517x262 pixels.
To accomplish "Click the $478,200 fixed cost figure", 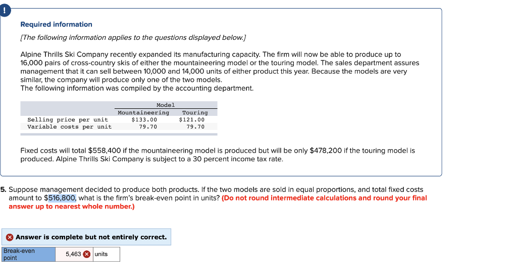I will [x=326, y=151].
